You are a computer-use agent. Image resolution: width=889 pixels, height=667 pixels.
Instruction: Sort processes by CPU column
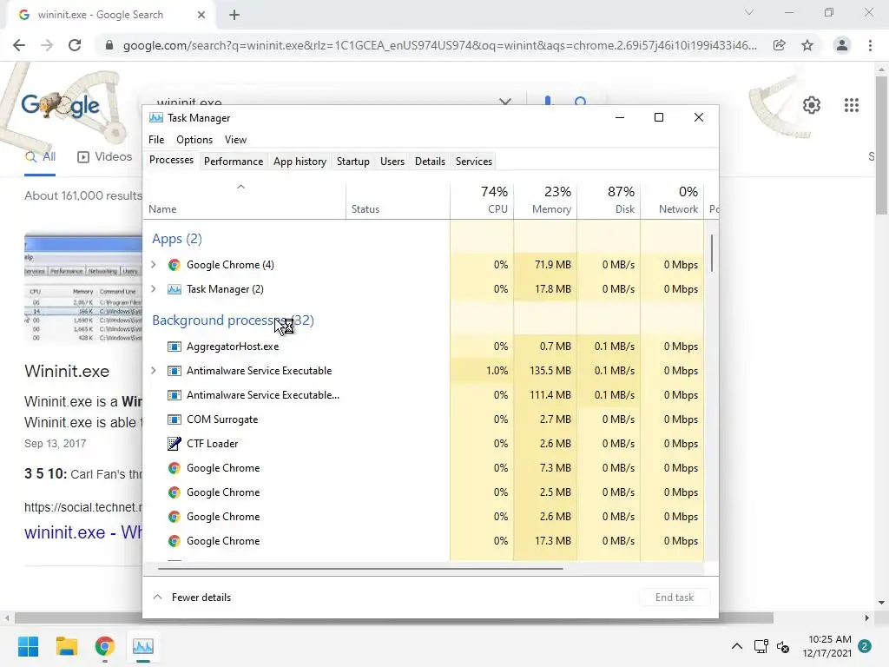pos(482,201)
